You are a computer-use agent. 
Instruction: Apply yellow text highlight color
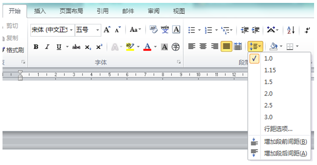coord(130,47)
